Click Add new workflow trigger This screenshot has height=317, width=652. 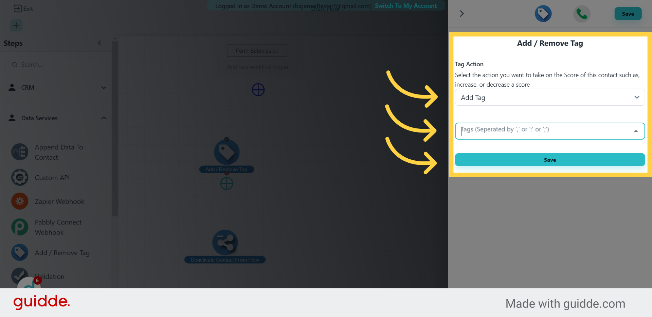pyautogui.click(x=258, y=67)
